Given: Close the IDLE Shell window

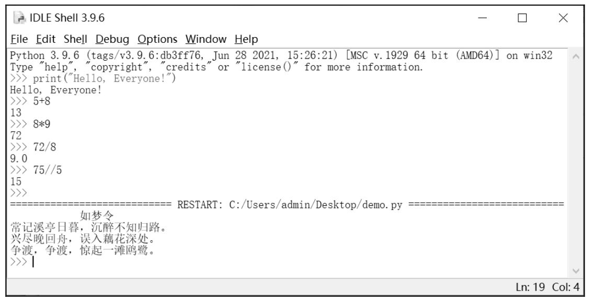Looking at the screenshot, I should 563,18.
